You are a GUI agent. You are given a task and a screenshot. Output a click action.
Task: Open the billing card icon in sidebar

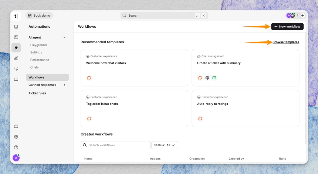click(x=16, y=126)
